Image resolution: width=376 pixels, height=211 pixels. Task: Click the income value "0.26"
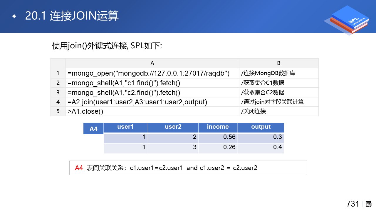tap(218, 148)
